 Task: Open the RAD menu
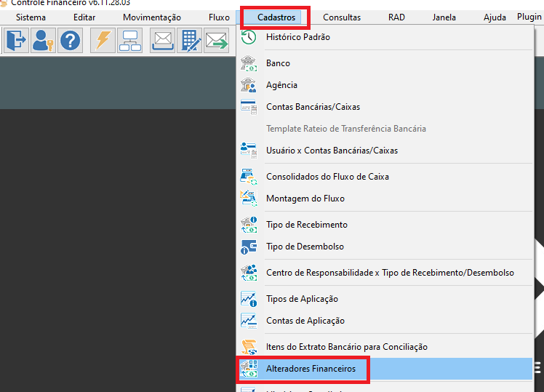396,17
